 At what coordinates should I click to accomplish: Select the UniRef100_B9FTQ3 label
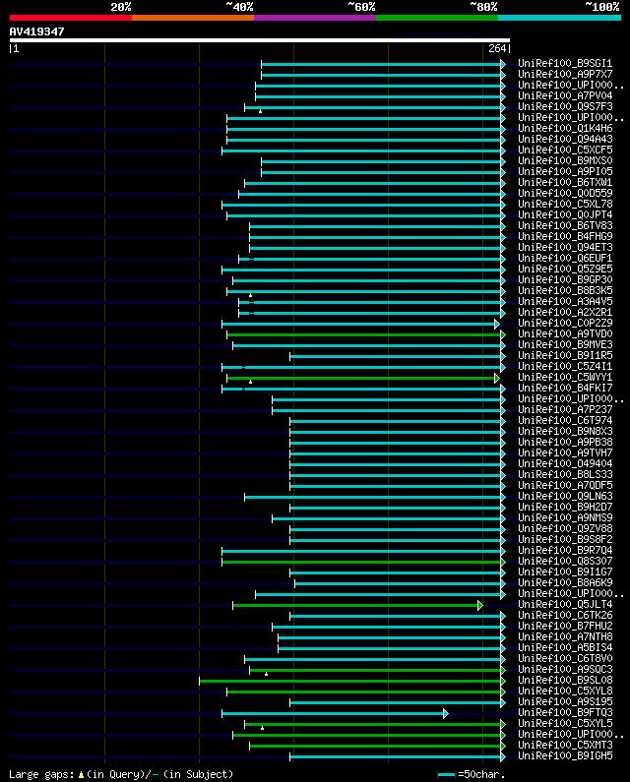tap(565, 713)
